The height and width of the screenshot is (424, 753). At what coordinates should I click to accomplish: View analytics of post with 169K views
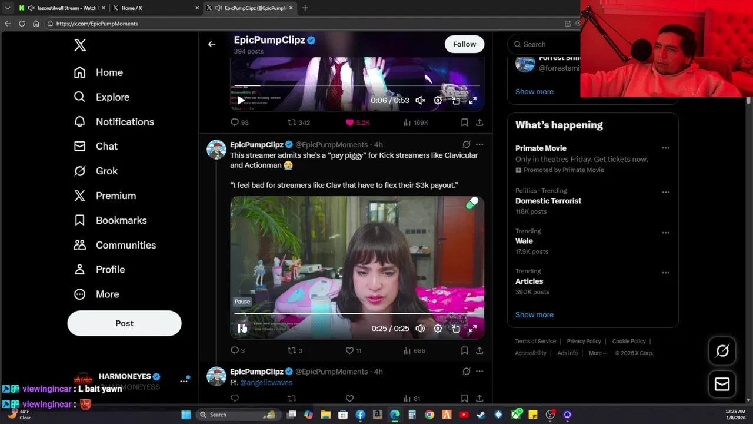tap(415, 122)
